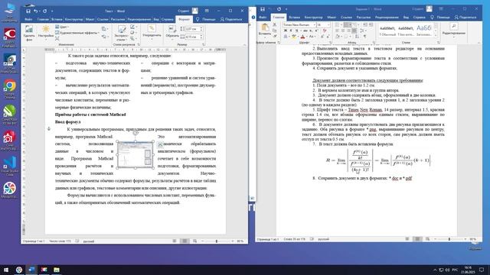490x275 pixels.
Task: Click the Cut scissors icon in right Word
Action: click(274, 24)
